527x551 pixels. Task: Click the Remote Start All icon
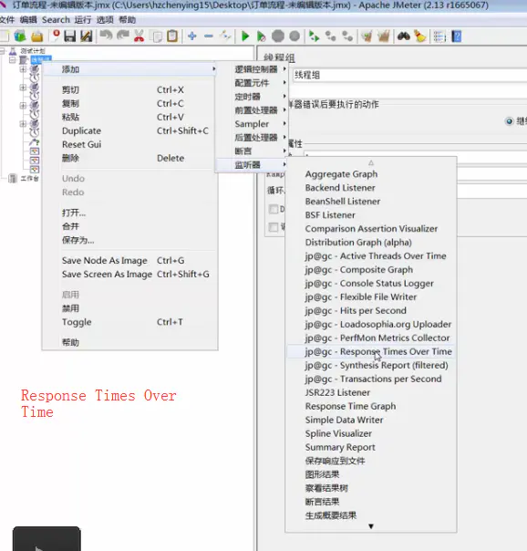point(314,36)
